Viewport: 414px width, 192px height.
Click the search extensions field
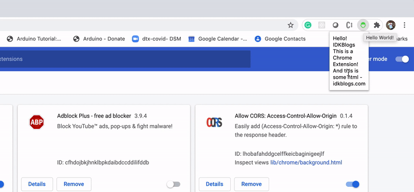pyautogui.click(x=125, y=59)
